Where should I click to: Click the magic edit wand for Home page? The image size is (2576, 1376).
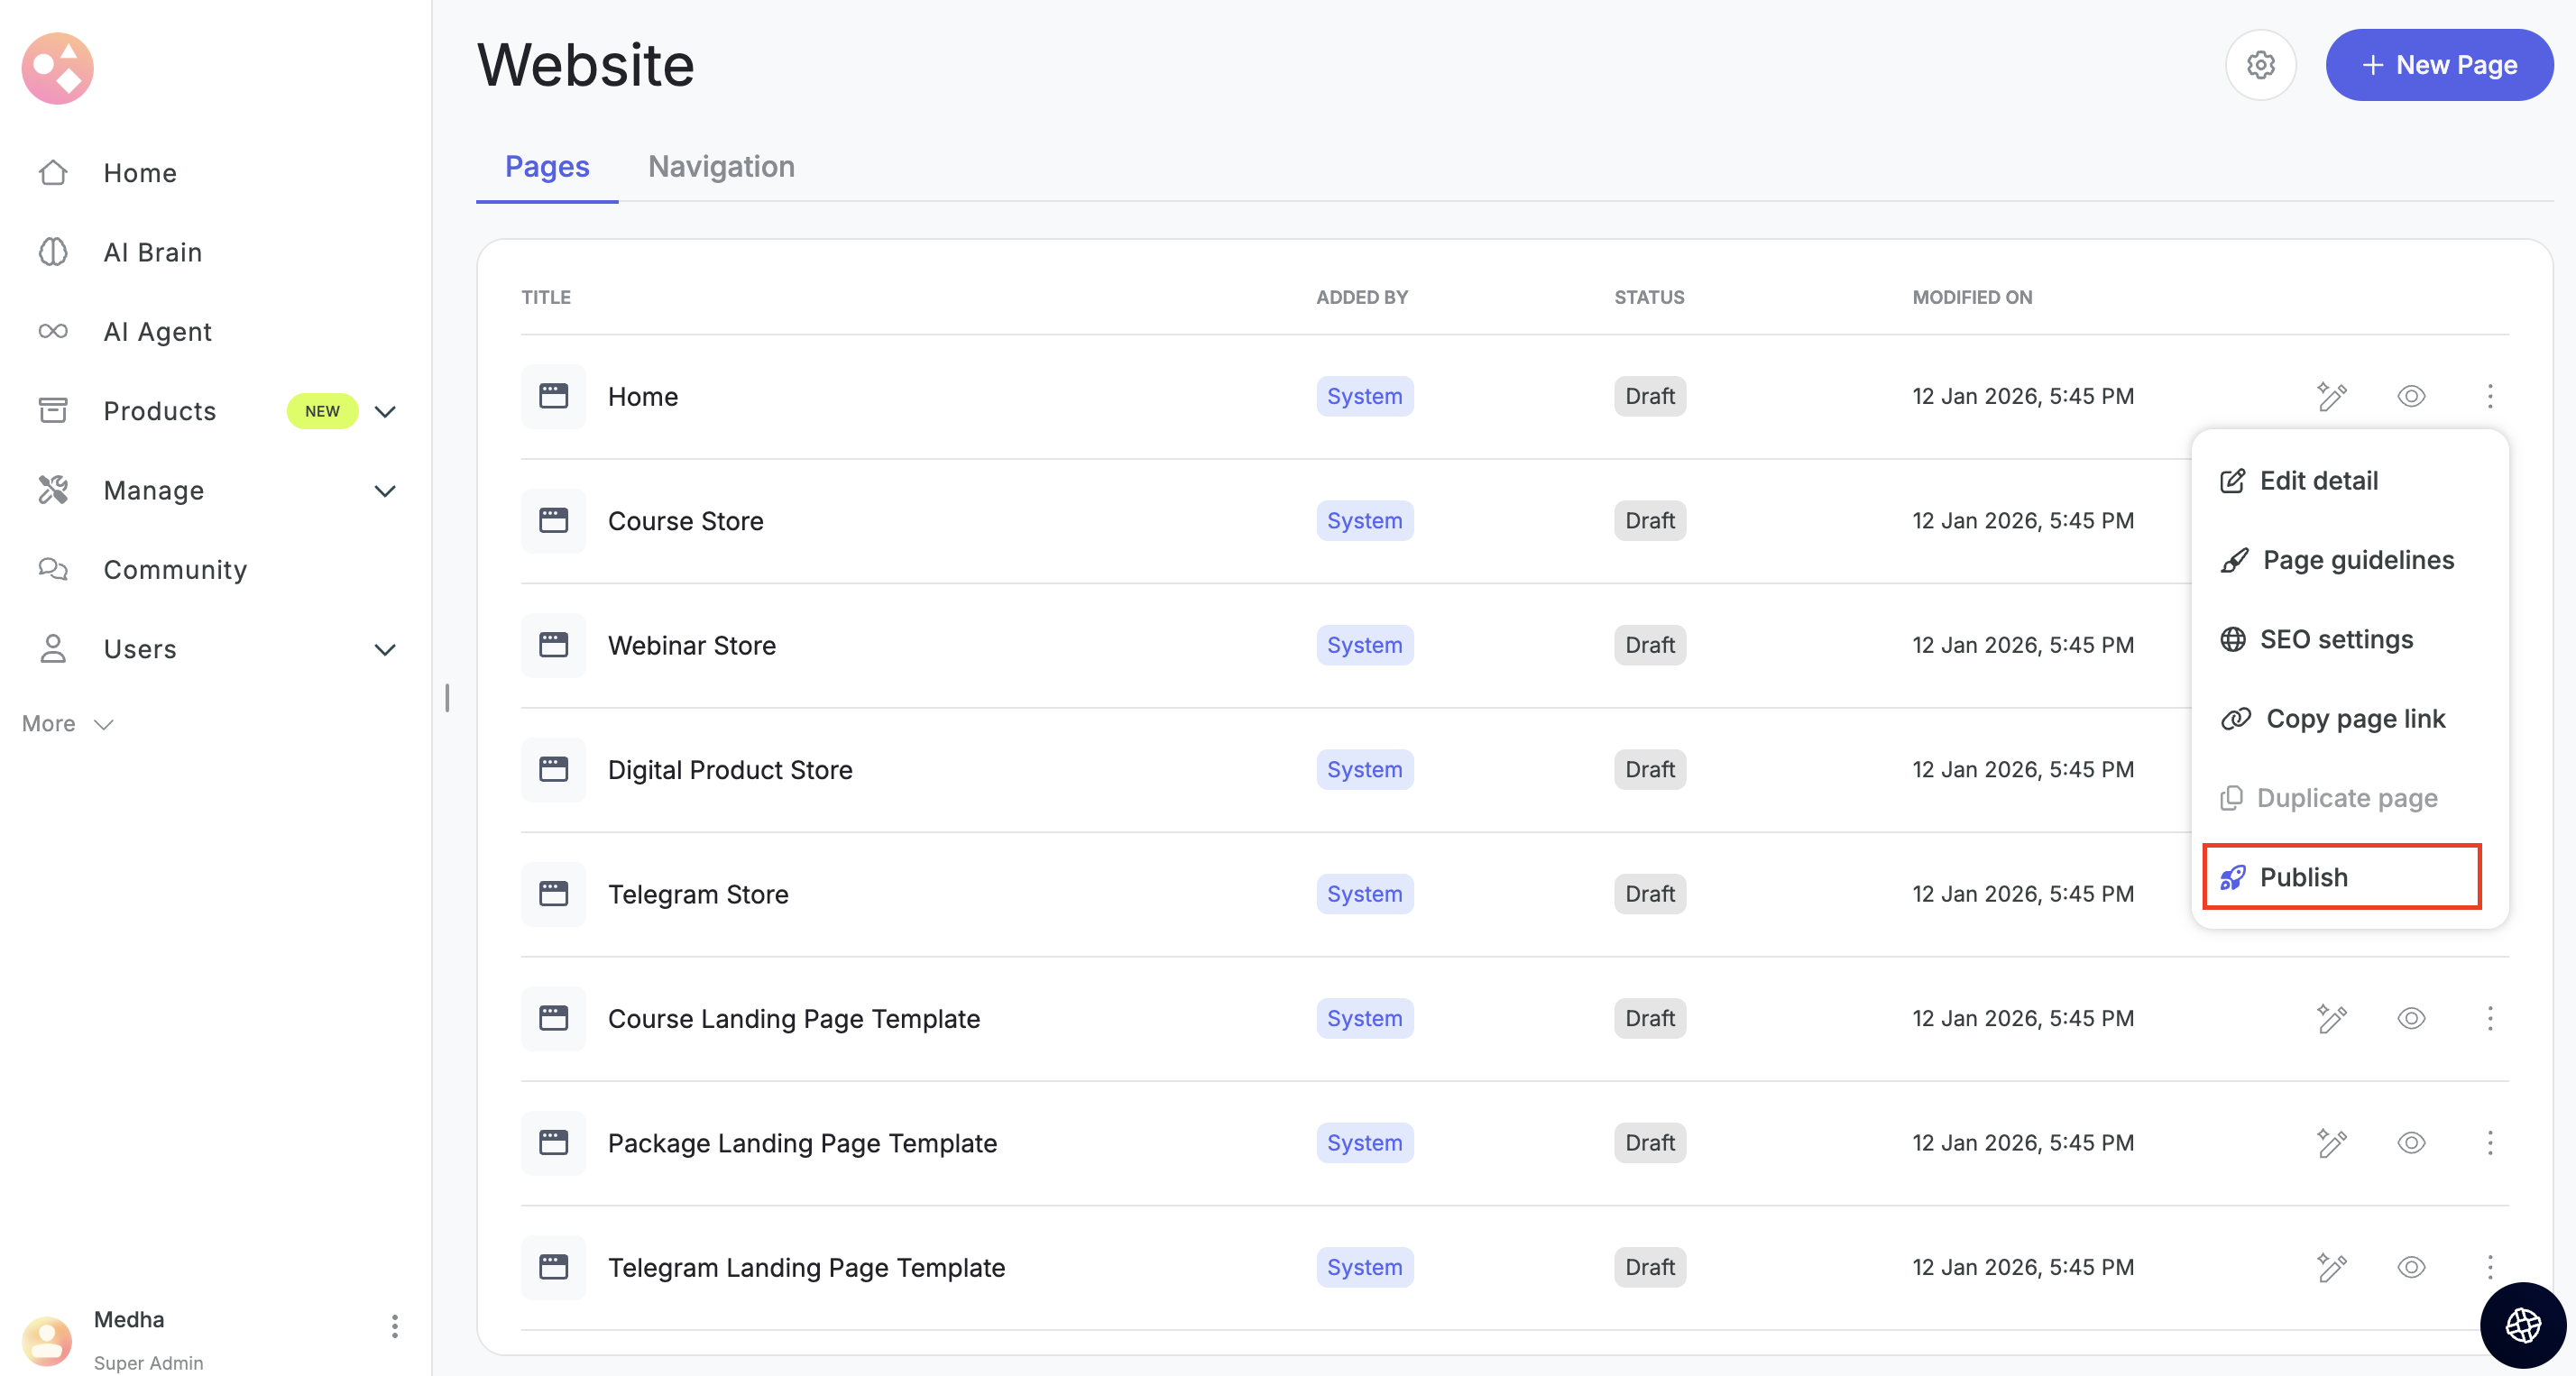click(2331, 396)
